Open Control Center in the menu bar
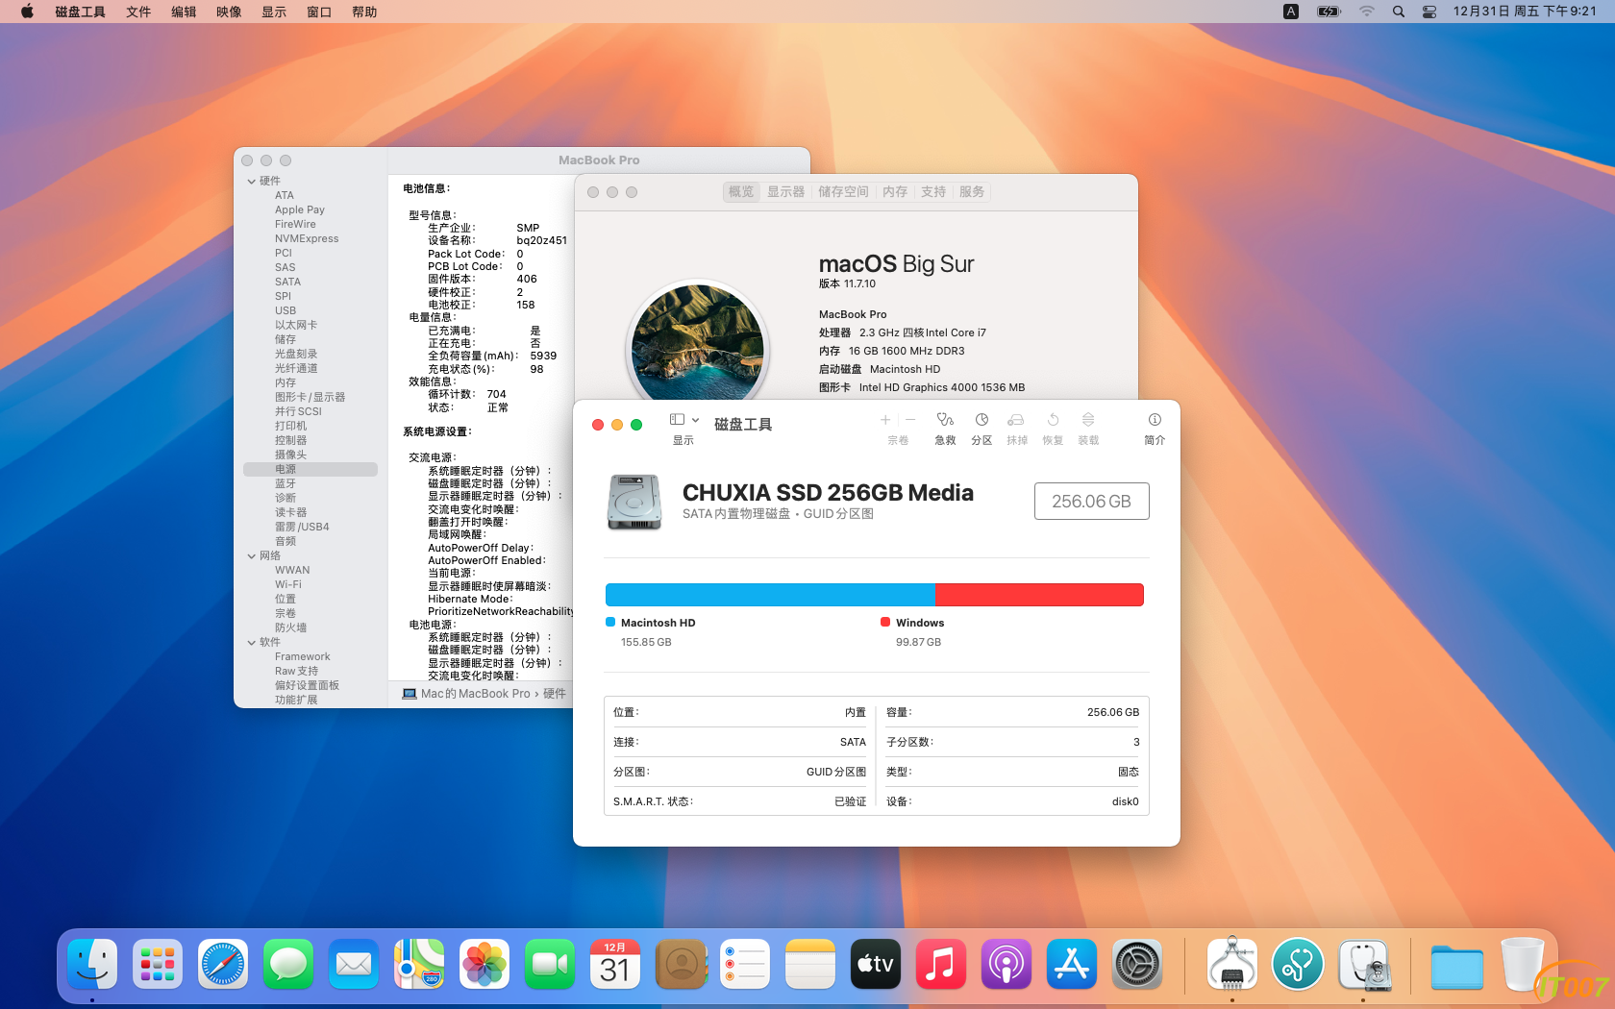1615x1009 pixels. (1429, 12)
